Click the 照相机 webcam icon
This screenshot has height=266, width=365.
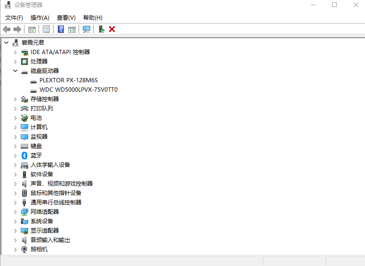click(24, 250)
